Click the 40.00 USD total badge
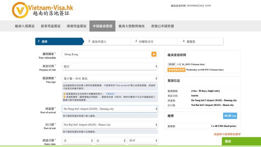 [x=230, y=116]
